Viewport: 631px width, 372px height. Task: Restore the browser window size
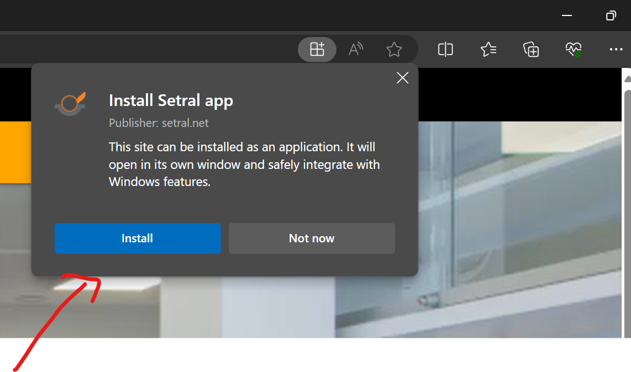(611, 15)
